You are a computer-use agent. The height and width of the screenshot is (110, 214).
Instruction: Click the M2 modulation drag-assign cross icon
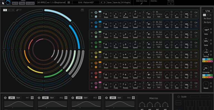pos(66,97)
